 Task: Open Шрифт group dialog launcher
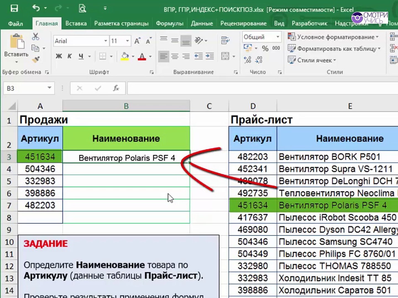[152, 72]
